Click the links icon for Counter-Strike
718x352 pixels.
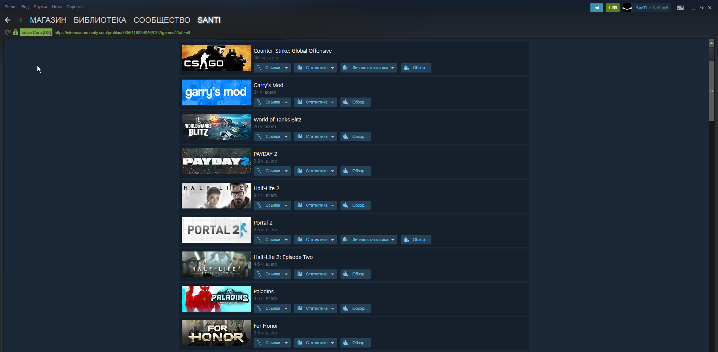tap(259, 68)
